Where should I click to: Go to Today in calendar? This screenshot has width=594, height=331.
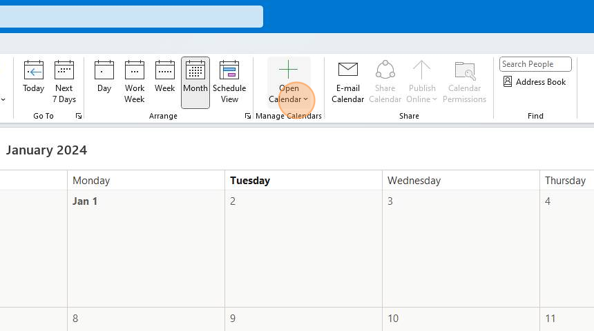pos(33,77)
